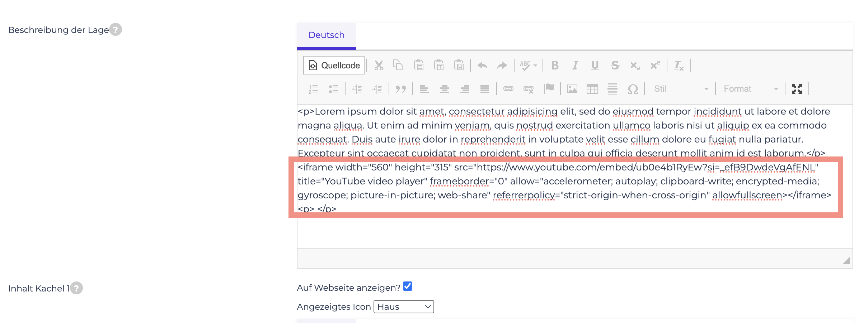Toggle Bold formatting

pyautogui.click(x=555, y=65)
